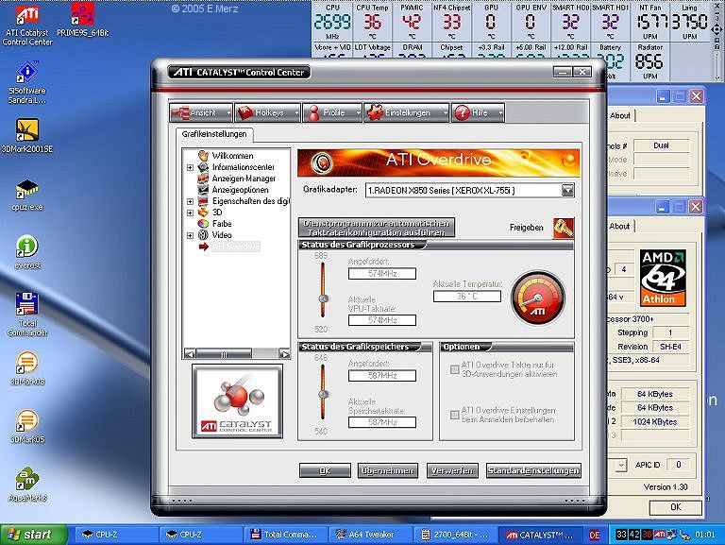
Task: Click the Catalyst molecule logo thumbnail
Action: pyautogui.click(x=237, y=401)
